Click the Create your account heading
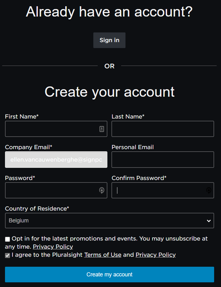 click(110, 92)
